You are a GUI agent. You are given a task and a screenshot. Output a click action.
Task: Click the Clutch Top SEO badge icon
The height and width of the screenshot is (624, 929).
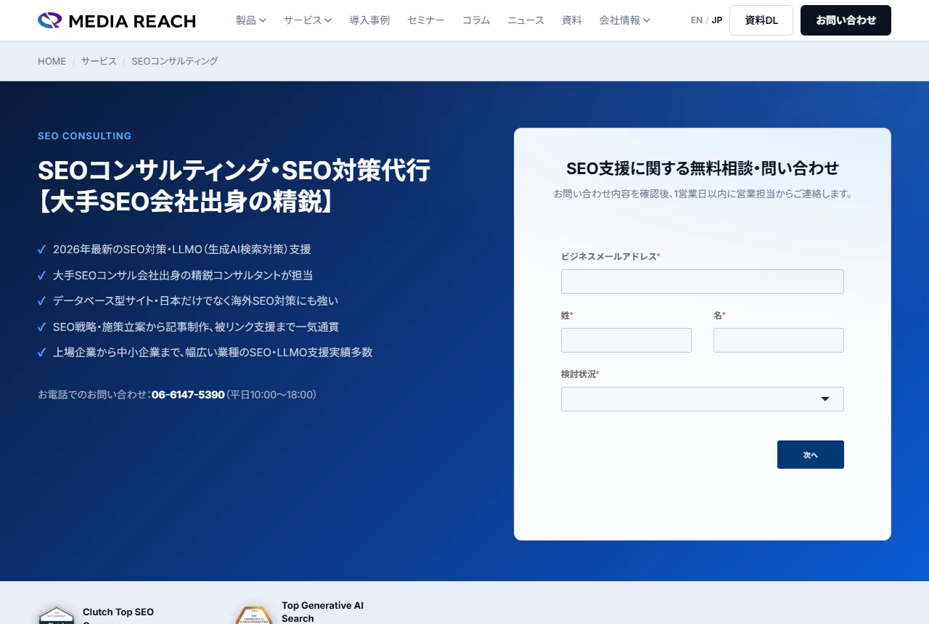click(x=57, y=615)
